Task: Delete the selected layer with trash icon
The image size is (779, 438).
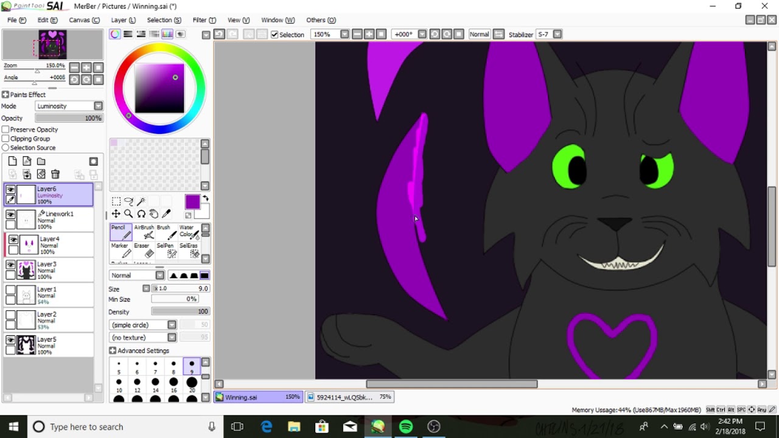Action: pyautogui.click(x=55, y=175)
